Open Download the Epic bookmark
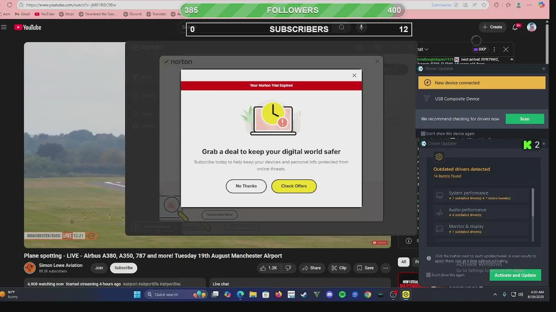556x312 pixels. pyautogui.click(x=98, y=14)
